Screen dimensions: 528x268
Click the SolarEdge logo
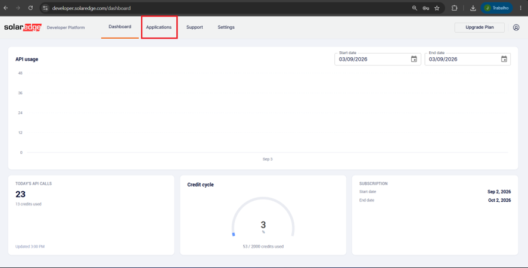click(x=23, y=27)
